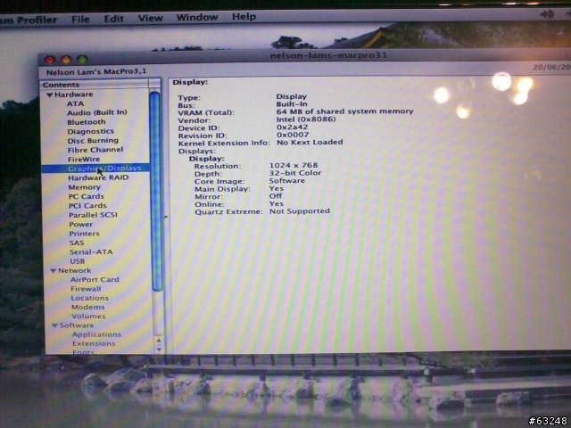Click the Device ID value 0x2a42
Image resolution: width=571 pixels, height=428 pixels.
[293, 127]
